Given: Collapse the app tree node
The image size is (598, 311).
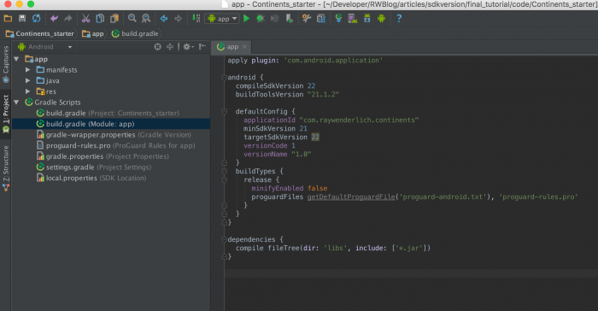Looking at the screenshot, I should click(16, 59).
